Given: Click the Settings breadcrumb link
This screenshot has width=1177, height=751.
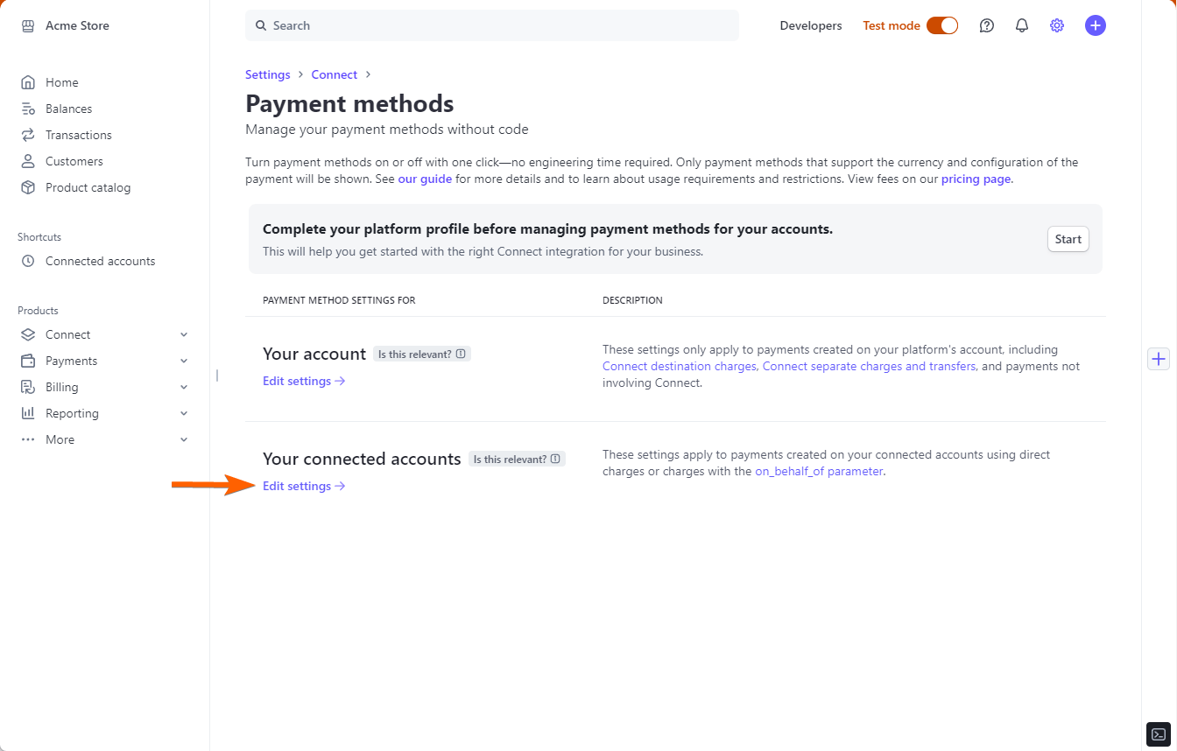Looking at the screenshot, I should [267, 74].
